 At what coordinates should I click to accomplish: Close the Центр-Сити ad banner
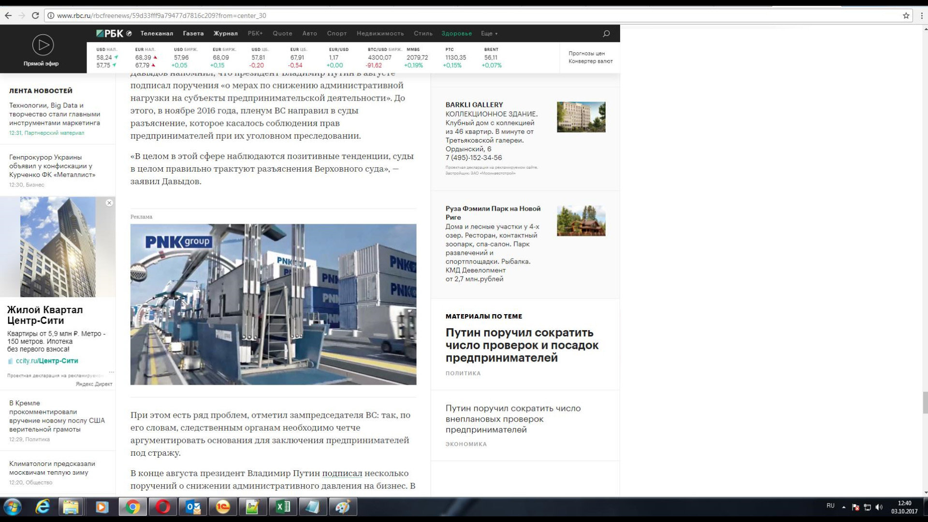click(109, 203)
